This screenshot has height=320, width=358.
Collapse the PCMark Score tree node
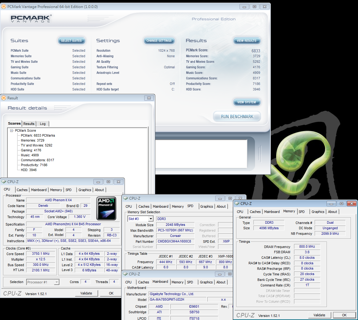(11, 131)
